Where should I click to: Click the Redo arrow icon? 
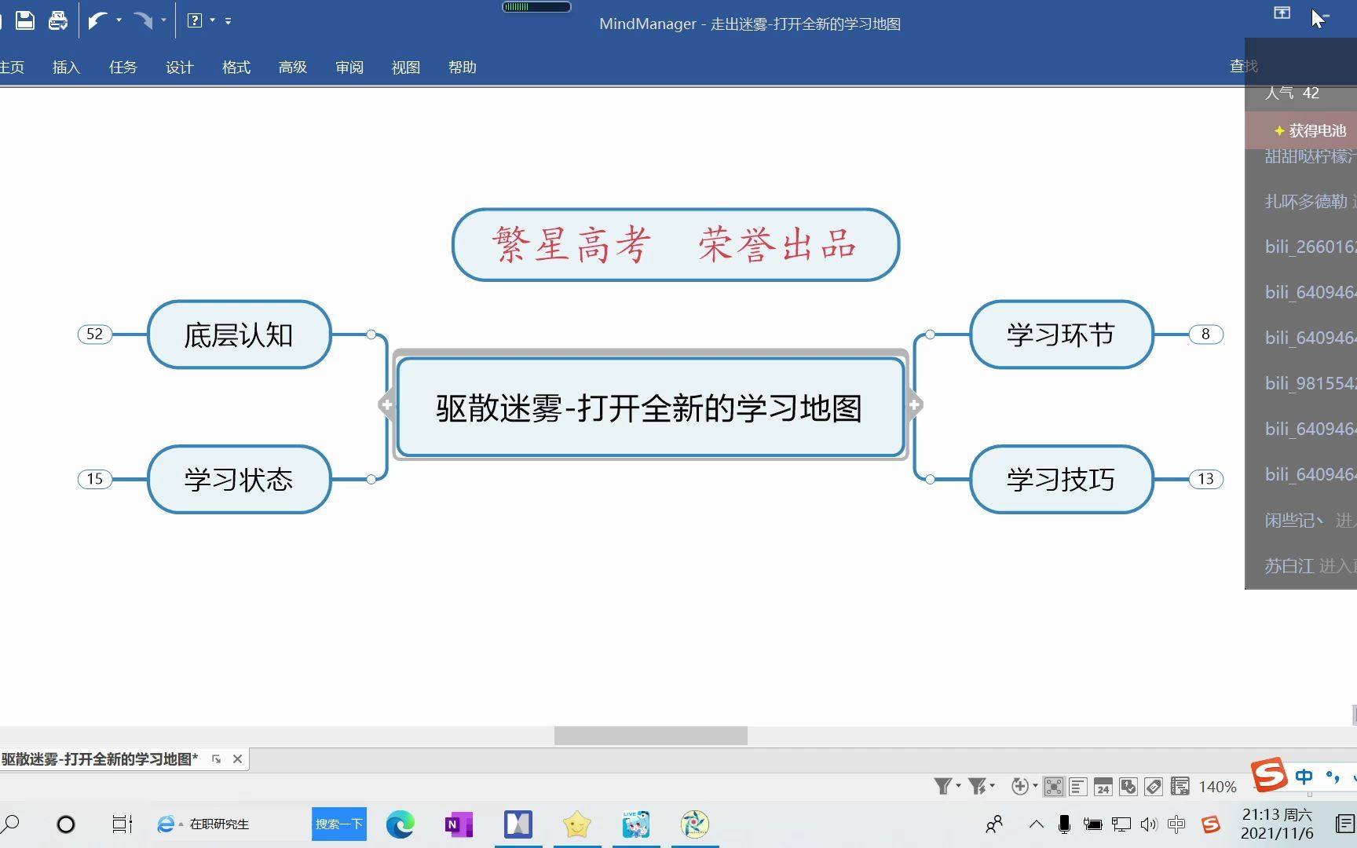[143, 20]
